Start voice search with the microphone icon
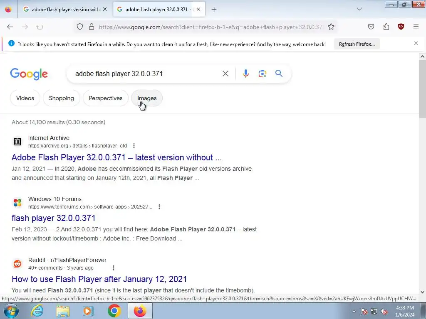 point(245,74)
